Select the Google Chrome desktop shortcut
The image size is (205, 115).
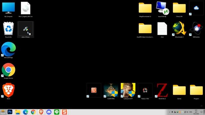[x=9, y=70]
